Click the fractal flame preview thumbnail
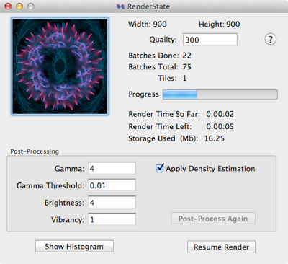 60,66
